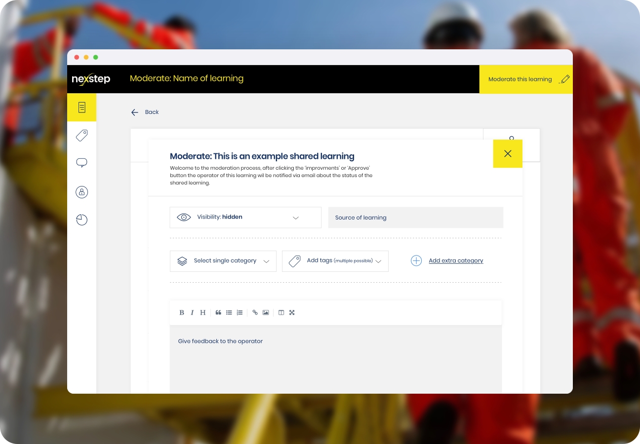This screenshot has height=444, width=640.
Task: Insert an image via the editor toolbar
Action: click(266, 312)
